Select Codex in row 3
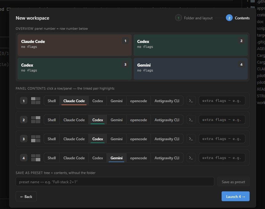Image resolution: width=265 pixels, height=209 pixels. tap(98, 139)
